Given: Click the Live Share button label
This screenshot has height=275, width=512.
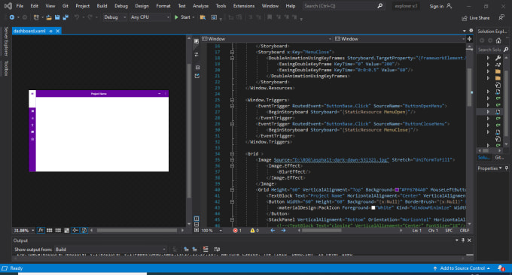Looking at the screenshot, I should 479,18.
